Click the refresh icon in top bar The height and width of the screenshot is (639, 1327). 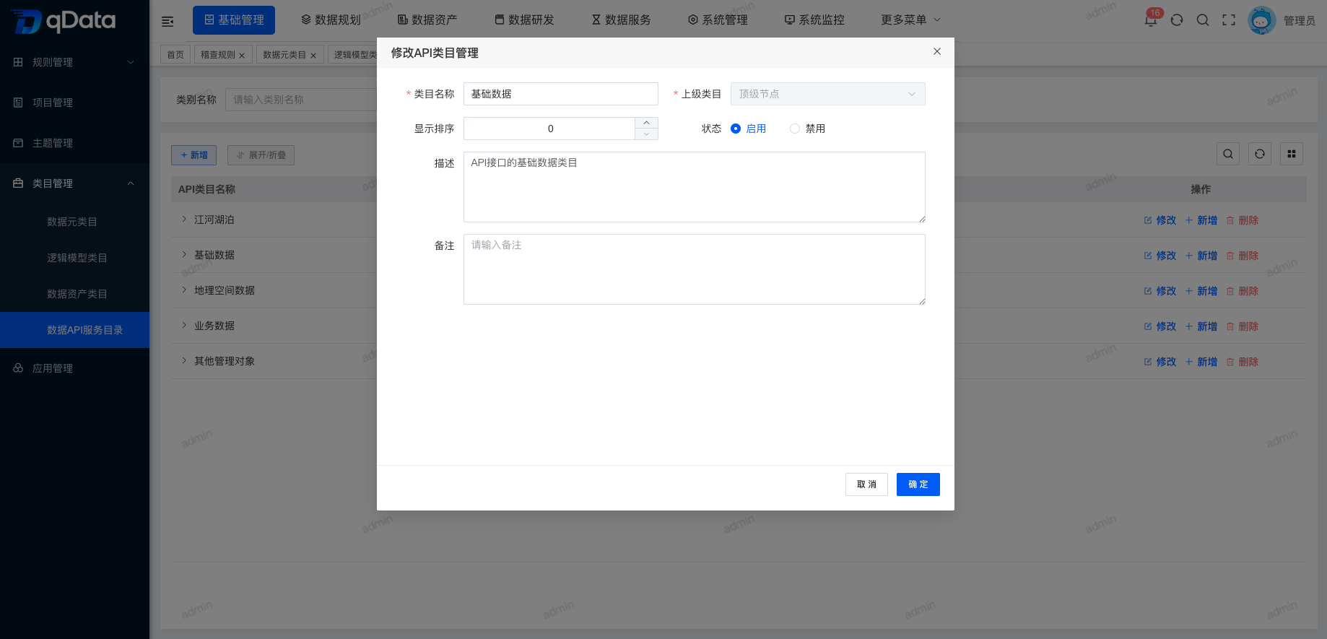[x=1177, y=20]
